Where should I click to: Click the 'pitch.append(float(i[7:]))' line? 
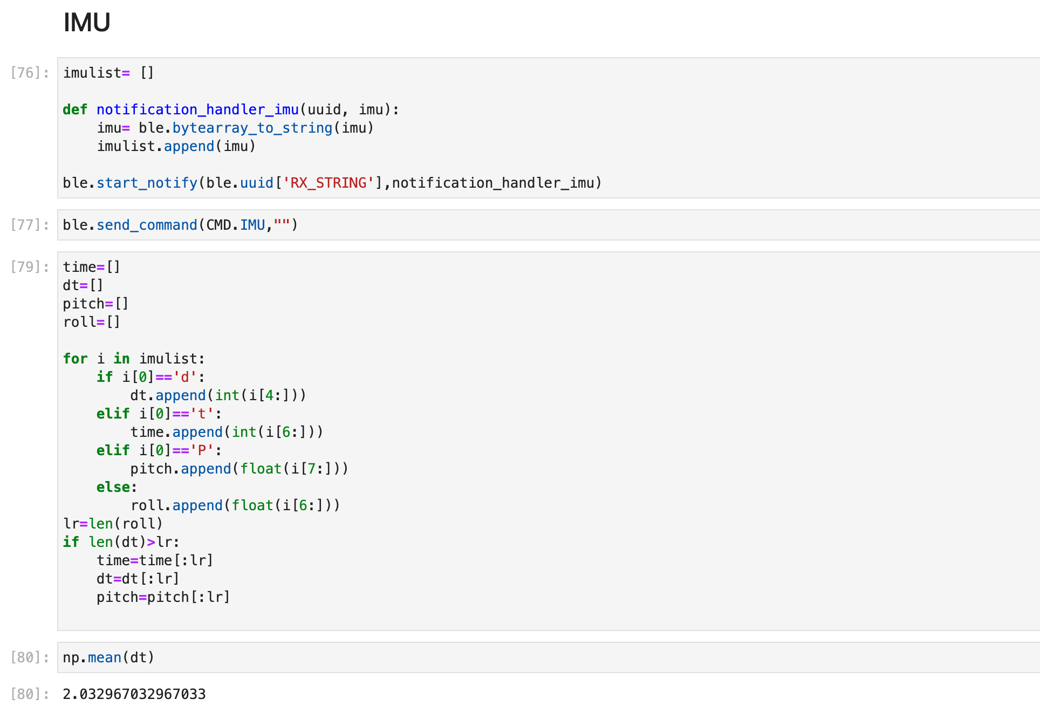tap(240, 469)
